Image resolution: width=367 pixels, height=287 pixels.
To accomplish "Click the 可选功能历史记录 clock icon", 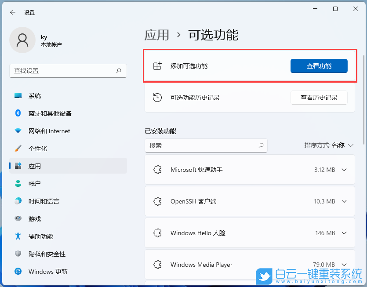I will [158, 98].
